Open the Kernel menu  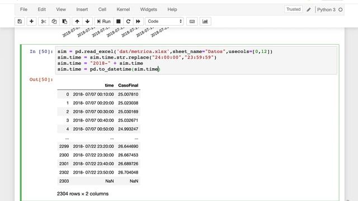click(x=123, y=9)
